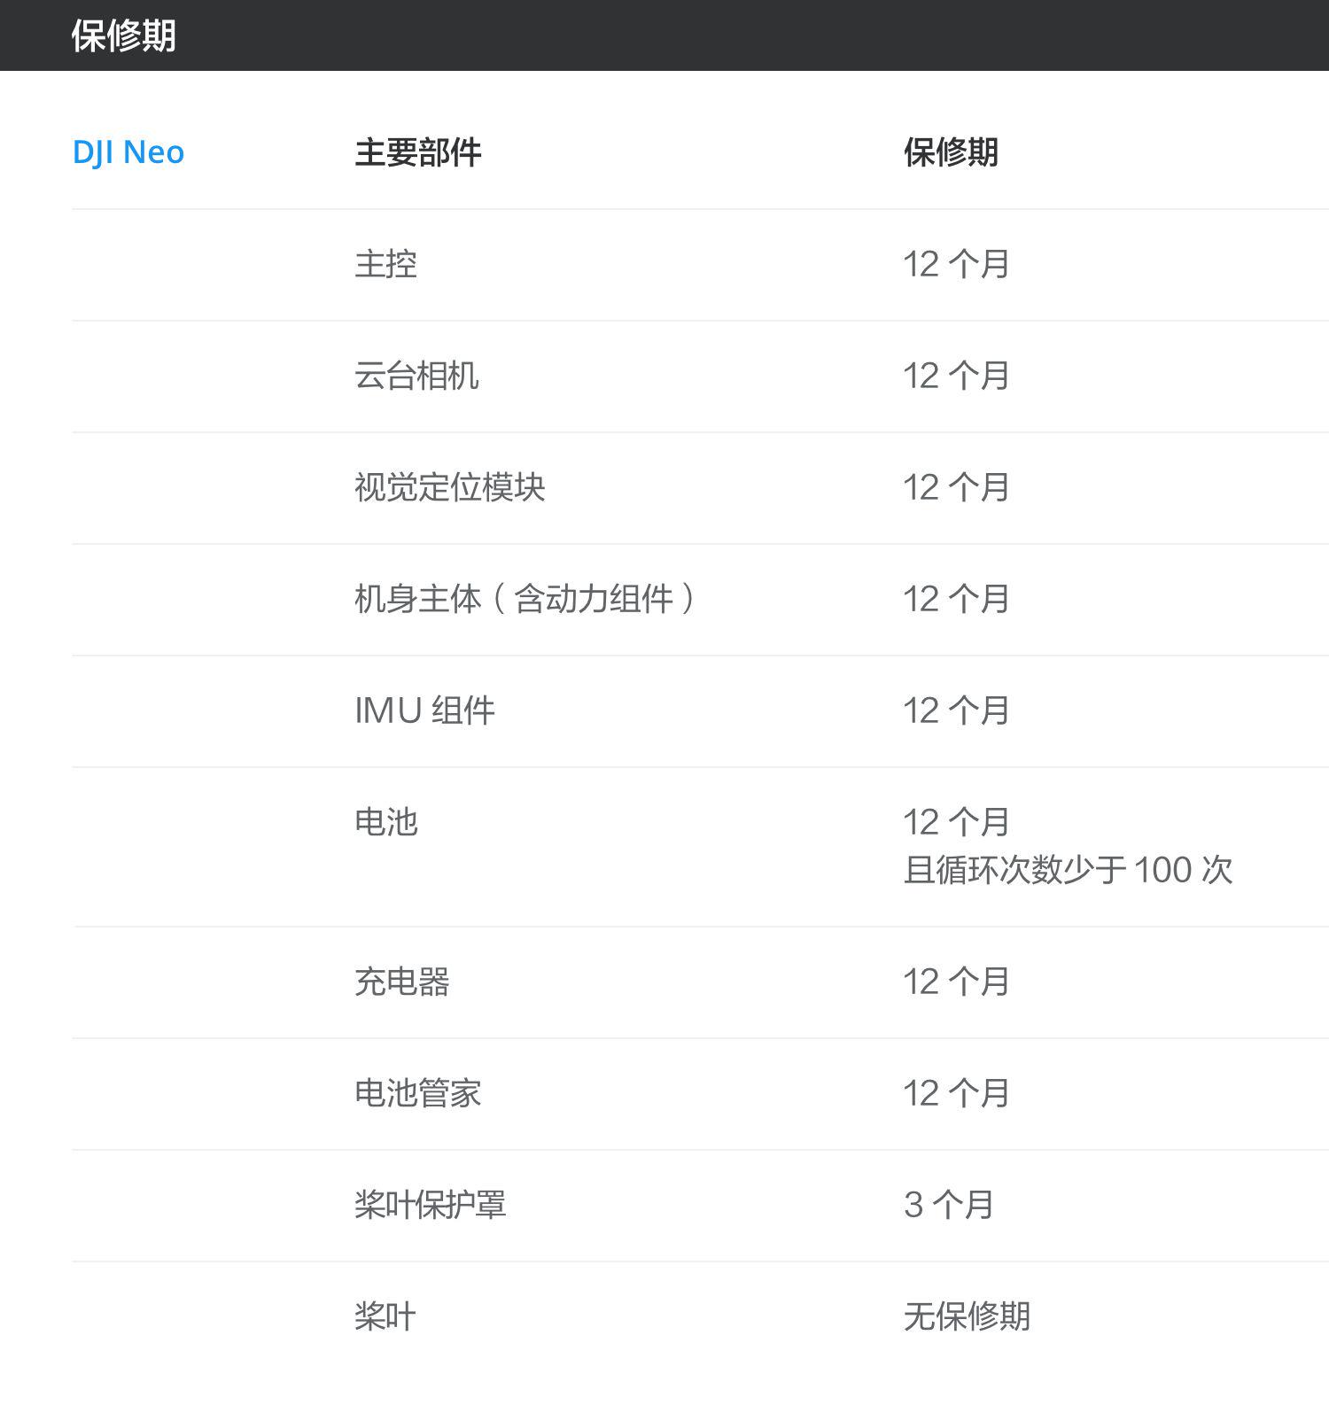This screenshot has width=1329, height=1405.
Task: Click the 保修期 header title in dark bar
Action: point(124,35)
